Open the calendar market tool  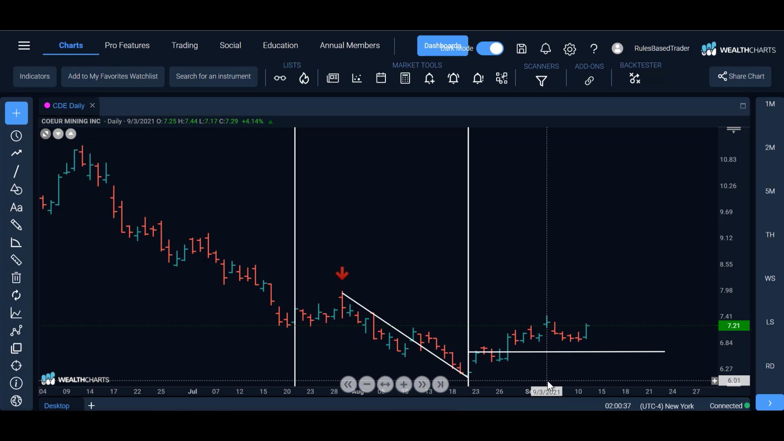(x=381, y=78)
